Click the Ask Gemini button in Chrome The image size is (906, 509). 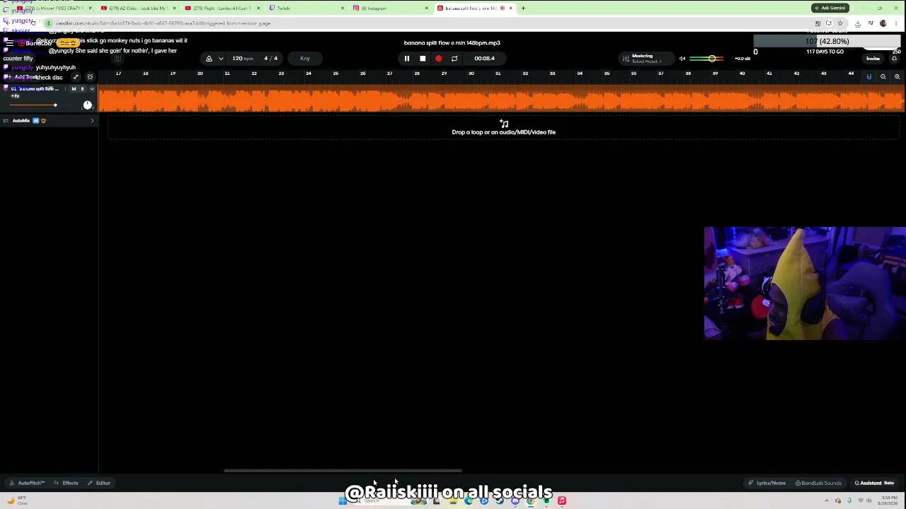point(830,8)
